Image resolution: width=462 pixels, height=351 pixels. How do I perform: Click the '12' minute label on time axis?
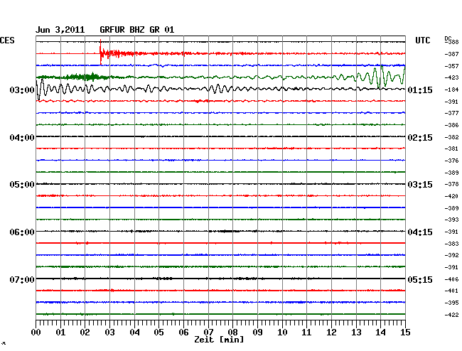pos(331,333)
